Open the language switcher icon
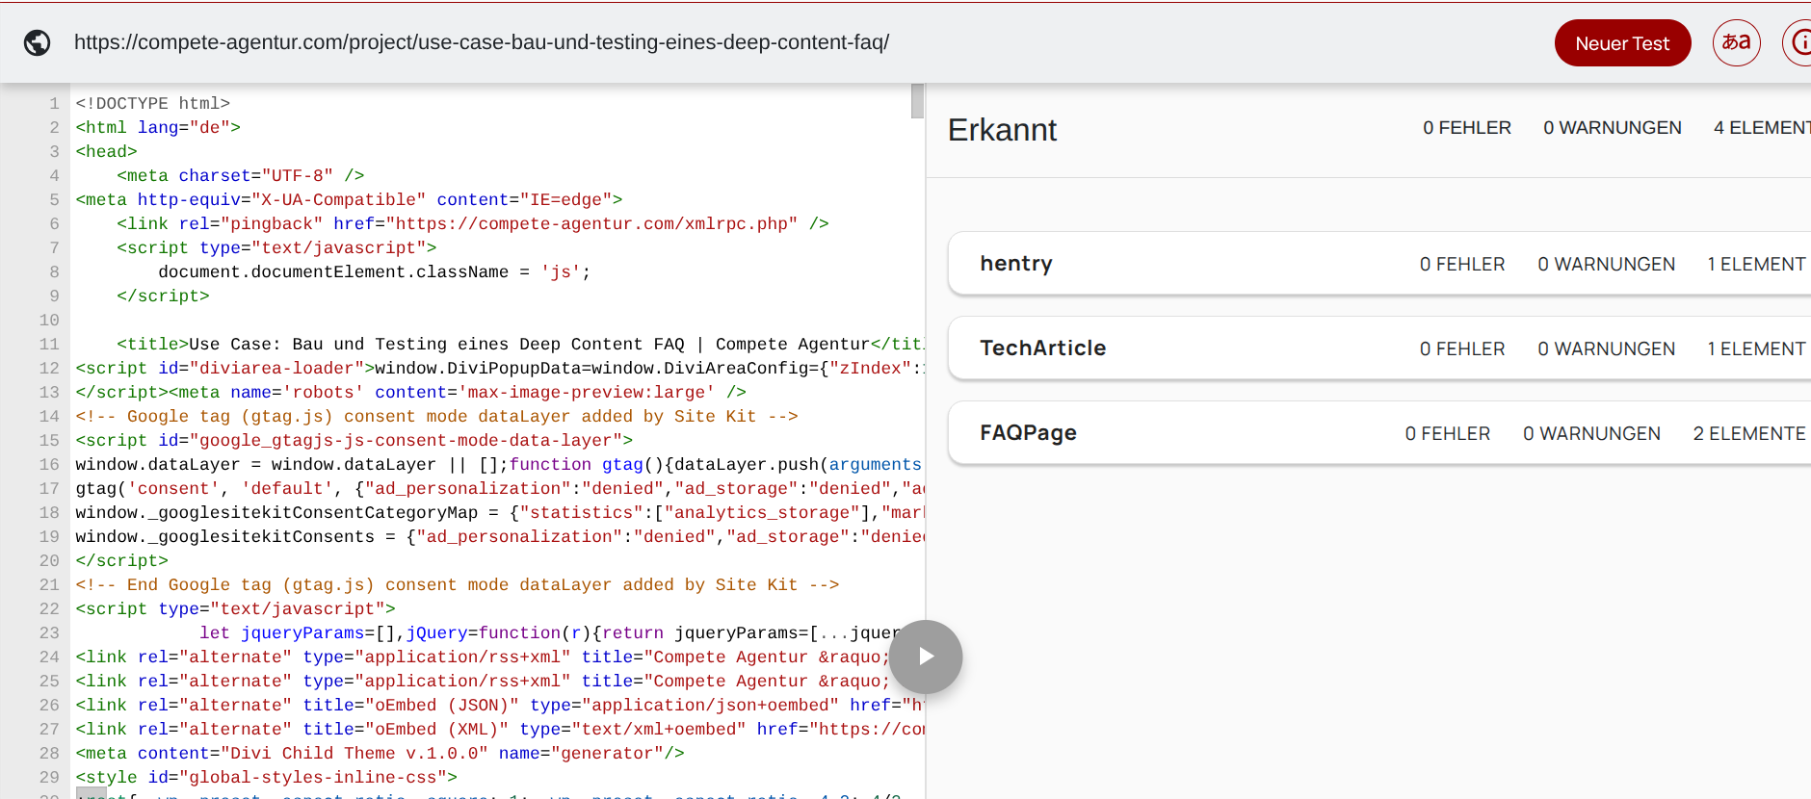Screen dimensions: 1811x799 tap(1736, 42)
